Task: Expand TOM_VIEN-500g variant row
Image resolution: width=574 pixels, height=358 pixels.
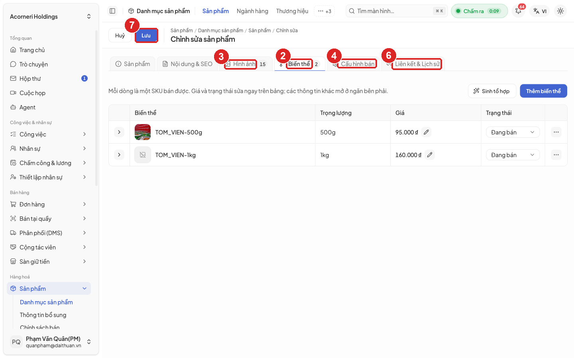Action: click(119, 132)
